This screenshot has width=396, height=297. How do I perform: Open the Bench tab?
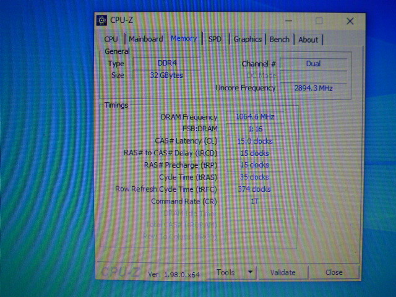pyautogui.click(x=280, y=40)
